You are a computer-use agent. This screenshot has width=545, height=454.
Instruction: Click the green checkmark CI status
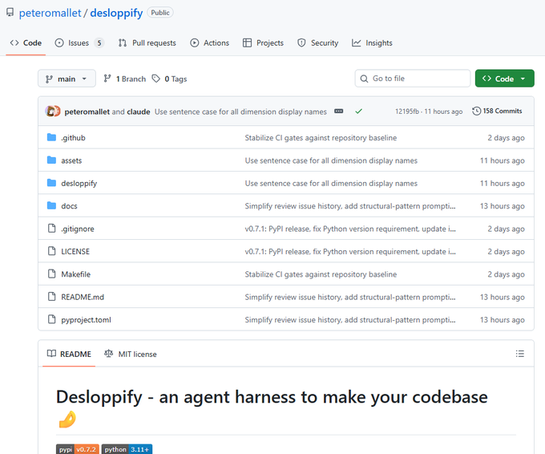tap(359, 111)
